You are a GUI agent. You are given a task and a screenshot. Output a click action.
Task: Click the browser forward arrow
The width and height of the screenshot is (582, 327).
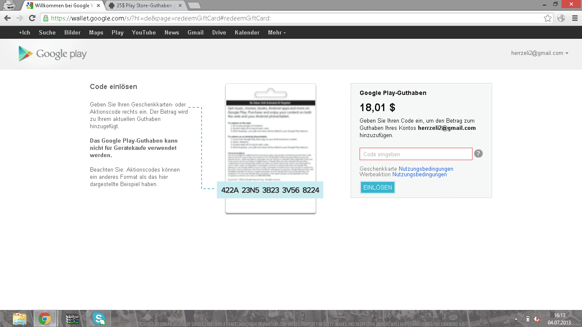(x=20, y=18)
